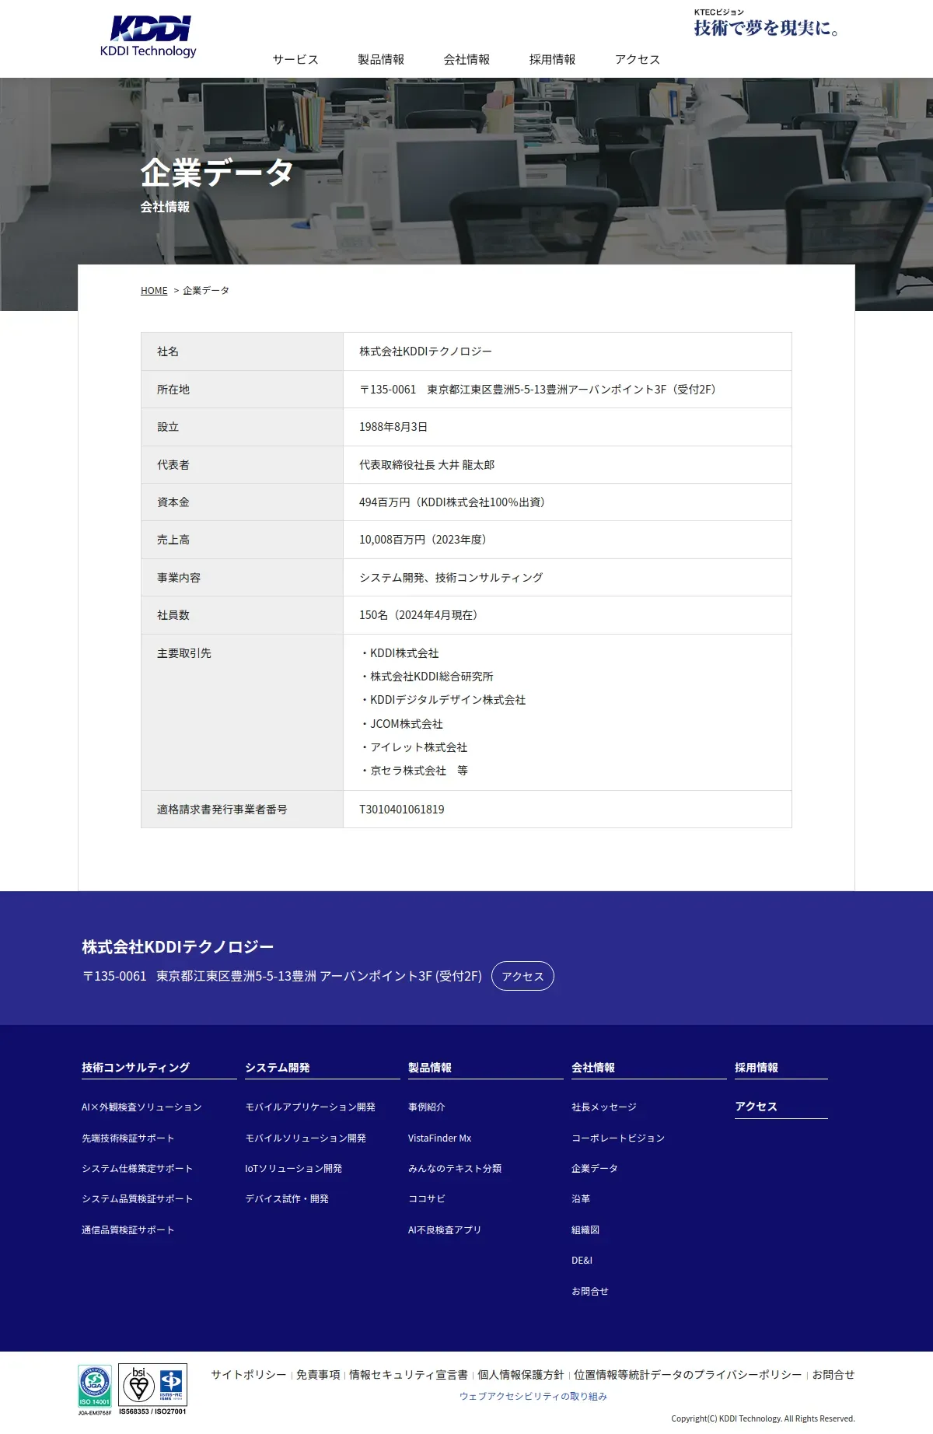Select the company name 株式会社KDDIテクノロジー table cell

pos(568,352)
